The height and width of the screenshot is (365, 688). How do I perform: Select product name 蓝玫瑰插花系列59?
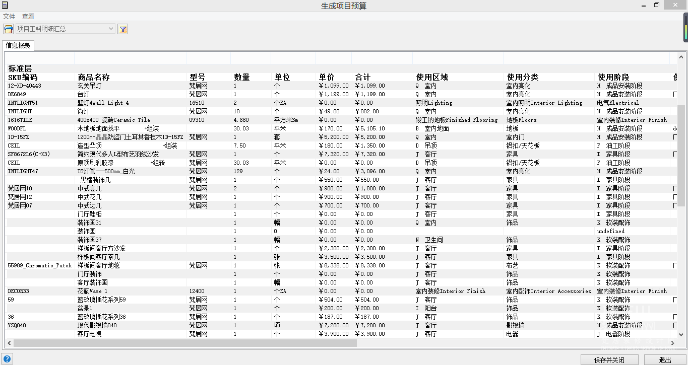(x=101, y=300)
